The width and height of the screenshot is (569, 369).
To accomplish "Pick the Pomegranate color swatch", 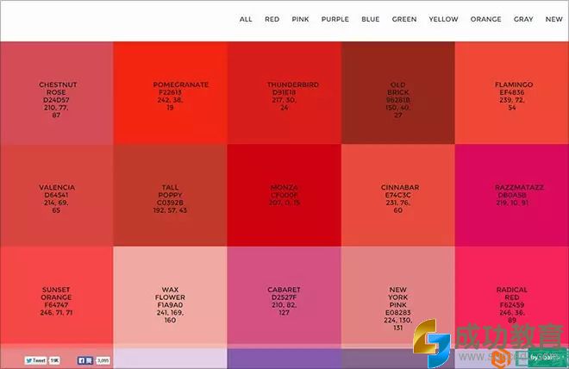I will [x=170, y=93].
